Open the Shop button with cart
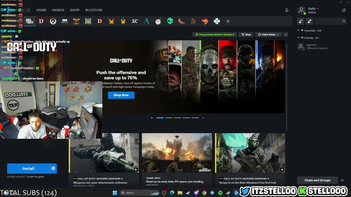The width and height of the screenshot is (351, 197). pyautogui.click(x=246, y=34)
